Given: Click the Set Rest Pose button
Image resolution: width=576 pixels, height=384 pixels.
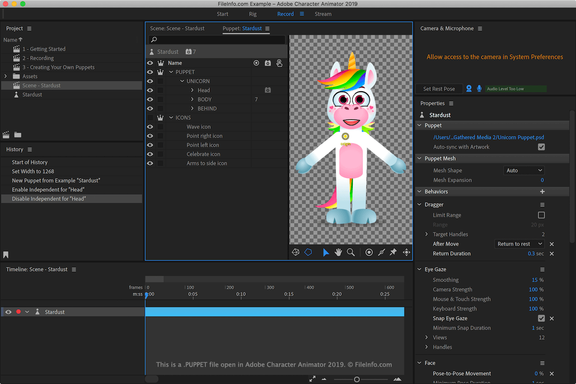Looking at the screenshot, I should (439, 89).
